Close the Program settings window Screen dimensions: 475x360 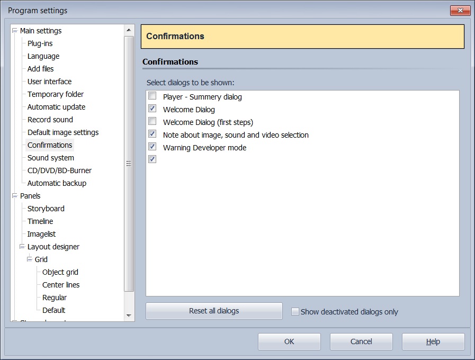[460, 11]
